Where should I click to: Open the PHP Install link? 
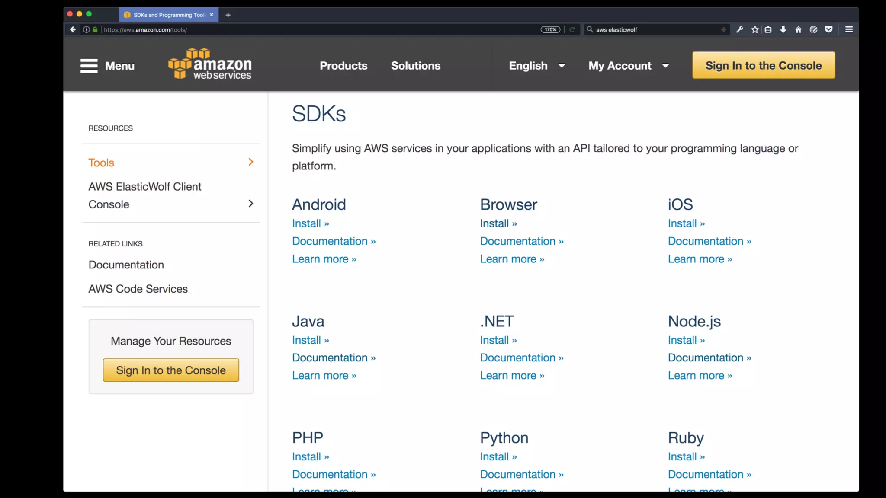[x=311, y=456]
